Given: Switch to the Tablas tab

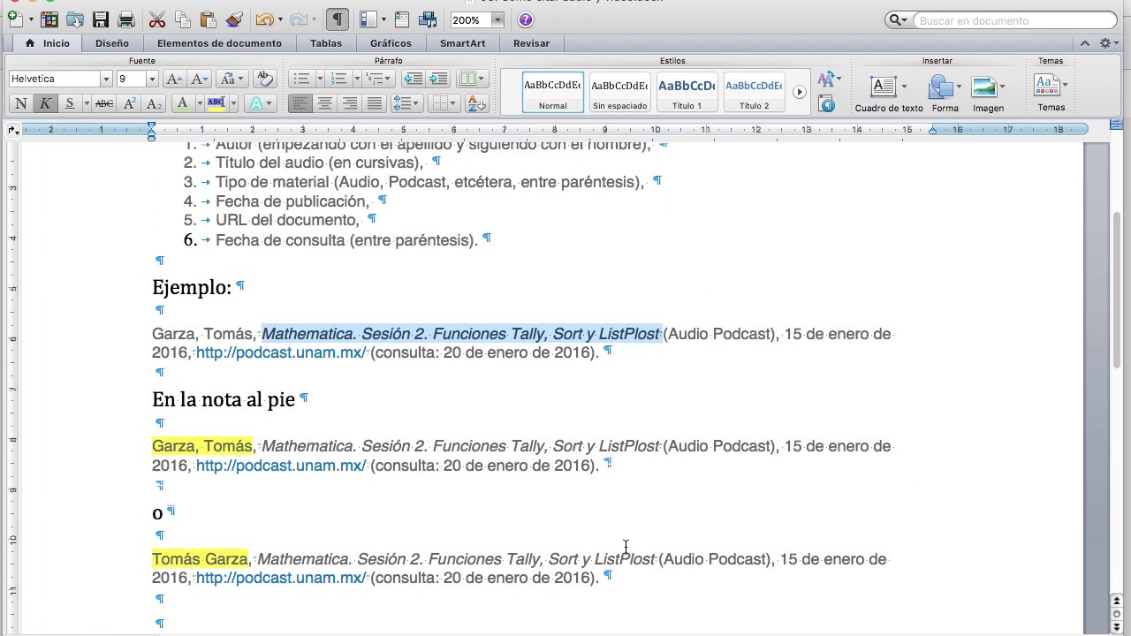Looking at the screenshot, I should [326, 43].
